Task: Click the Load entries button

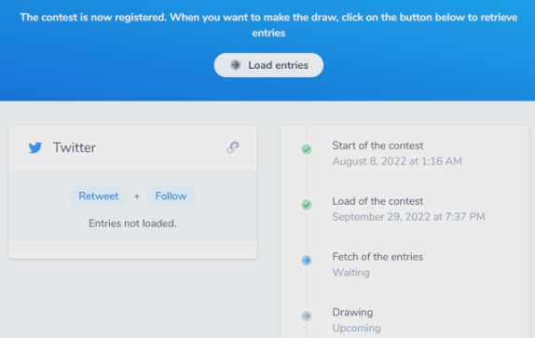Action: [x=268, y=65]
